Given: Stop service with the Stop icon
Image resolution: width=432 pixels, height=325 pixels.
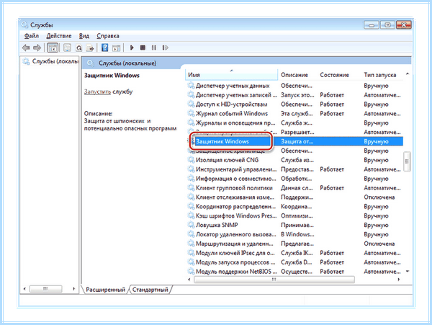Looking at the screenshot, I should [x=143, y=48].
